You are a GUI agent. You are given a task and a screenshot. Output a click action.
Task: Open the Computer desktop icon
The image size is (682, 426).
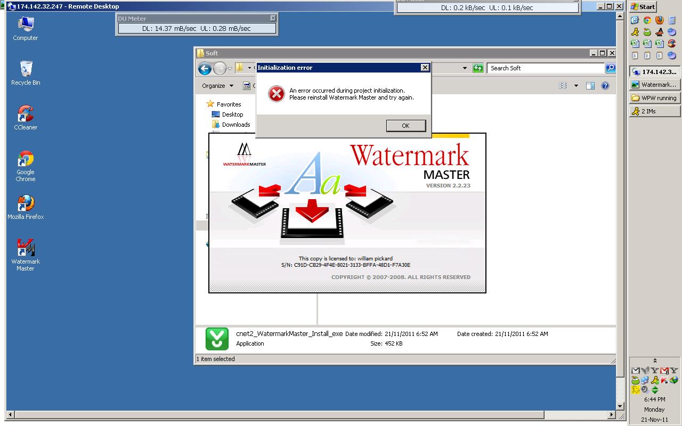[26, 29]
